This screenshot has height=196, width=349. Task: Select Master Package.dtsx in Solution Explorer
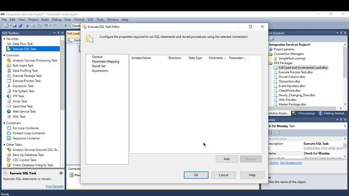tap(292, 104)
